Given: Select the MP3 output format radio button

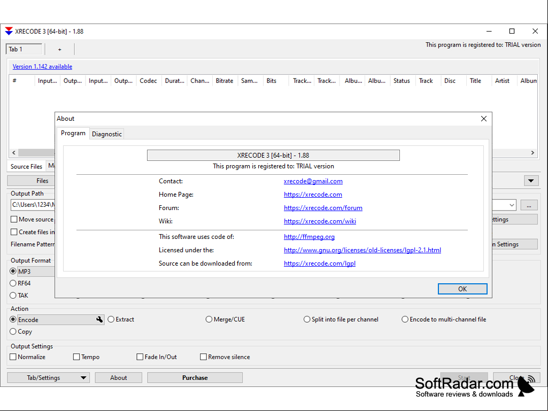Looking at the screenshot, I should [x=13, y=271].
